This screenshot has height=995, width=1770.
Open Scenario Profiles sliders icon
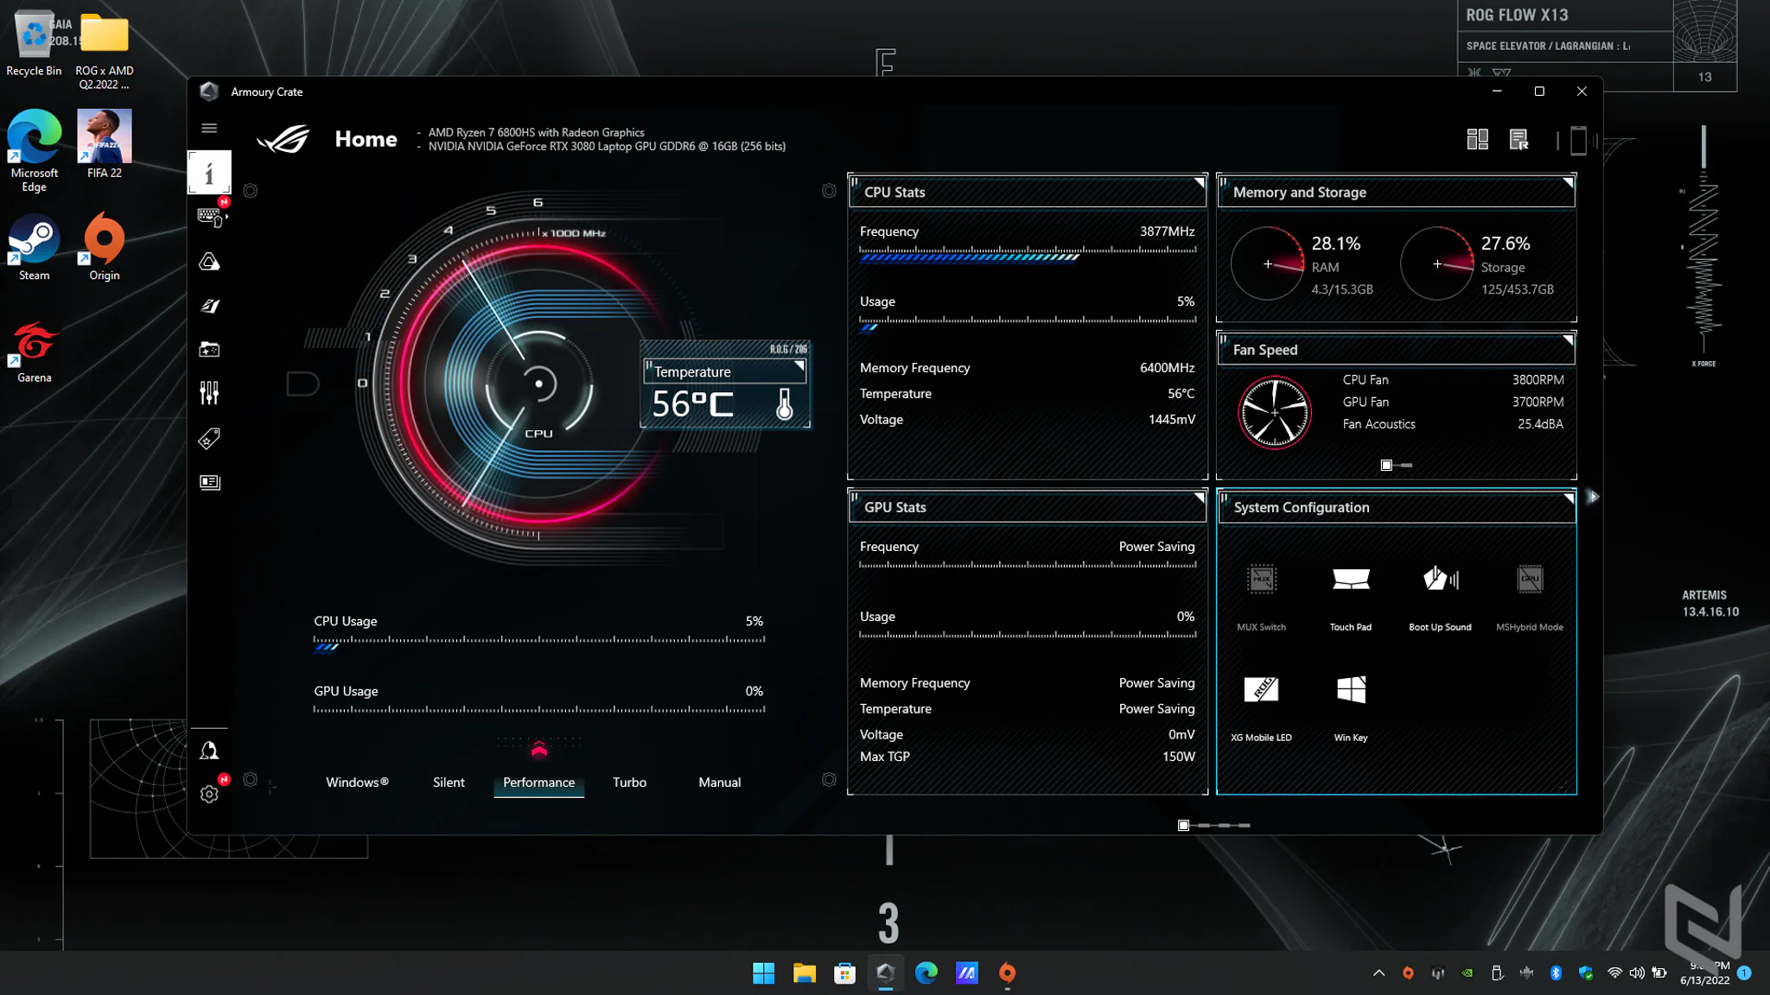click(209, 394)
